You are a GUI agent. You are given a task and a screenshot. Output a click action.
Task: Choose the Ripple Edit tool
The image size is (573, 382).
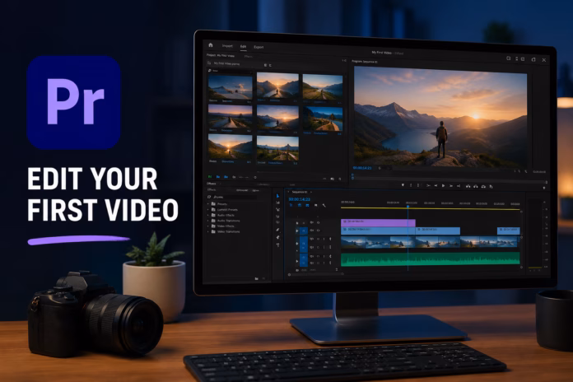277,209
